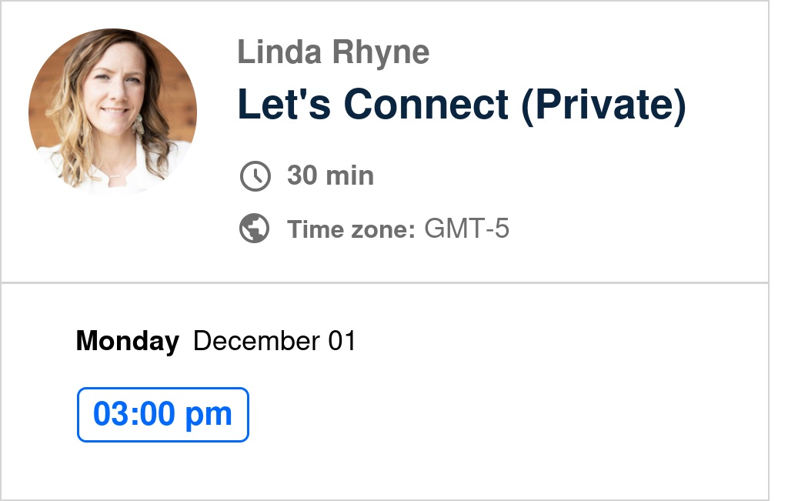This screenshot has width=788, height=501.
Task: Click the circular profile photo avatar
Action: pyautogui.click(x=113, y=112)
